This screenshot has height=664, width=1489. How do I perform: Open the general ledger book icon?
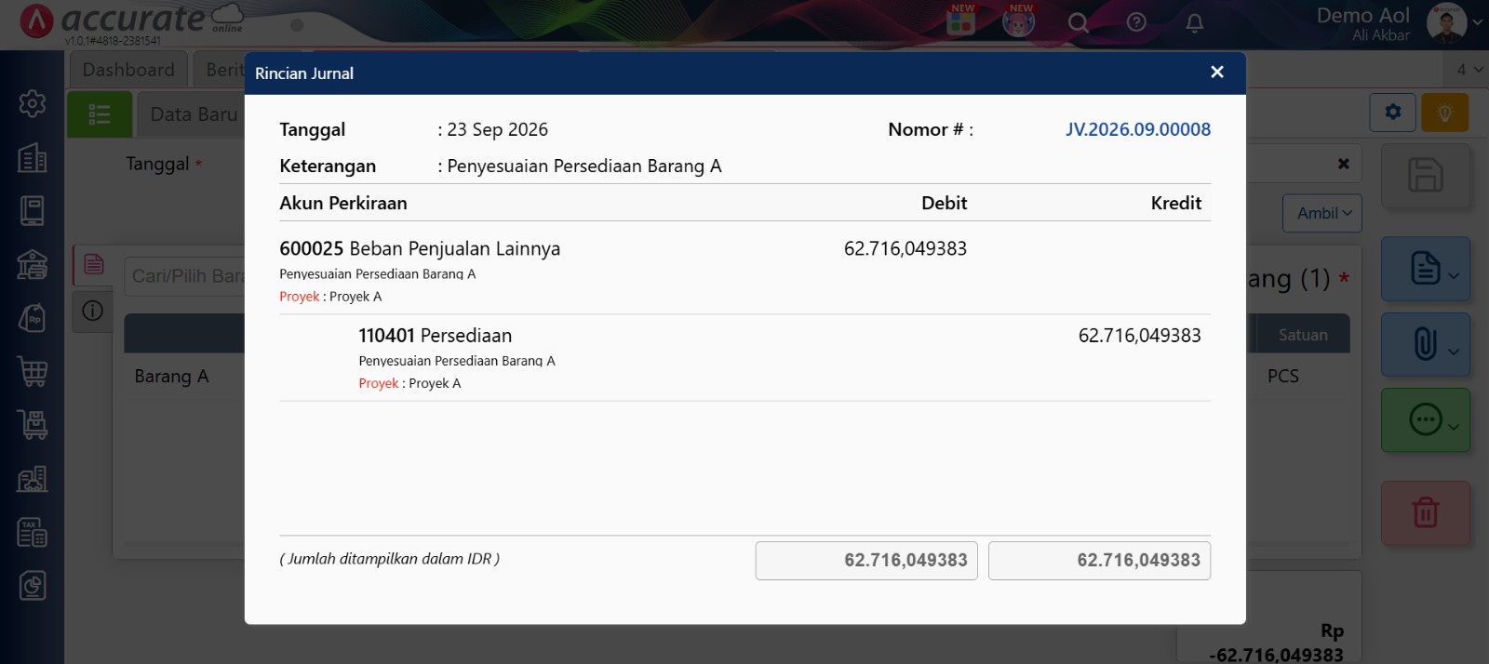(33, 210)
